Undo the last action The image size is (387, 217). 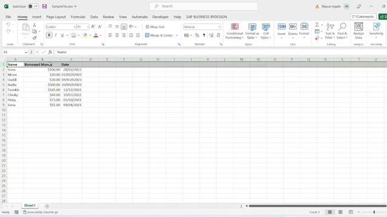coord(8,25)
